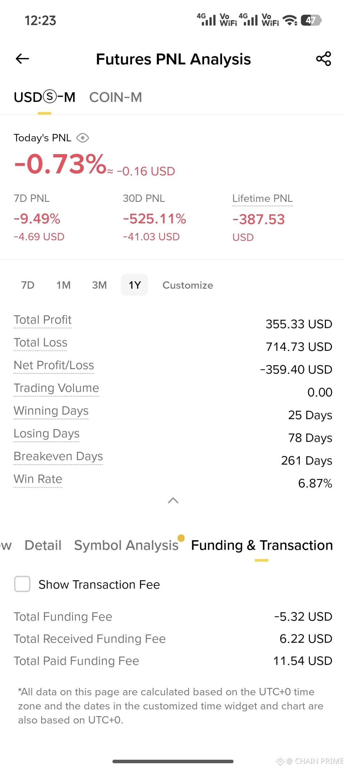
Task: Switch to the Detail tab
Action: (x=43, y=545)
